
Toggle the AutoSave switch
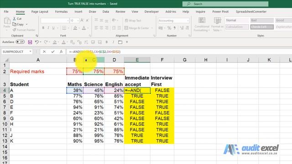(x=20, y=42)
